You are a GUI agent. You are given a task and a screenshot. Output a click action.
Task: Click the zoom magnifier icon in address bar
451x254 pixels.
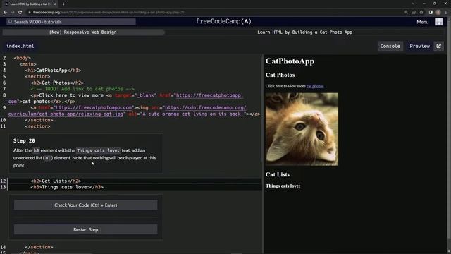(x=406, y=13)
